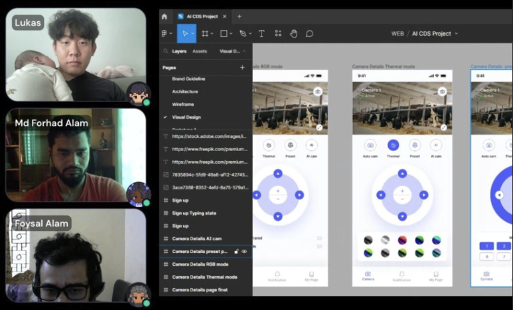
Task: Select the Visual Design page
Action: 186,117
